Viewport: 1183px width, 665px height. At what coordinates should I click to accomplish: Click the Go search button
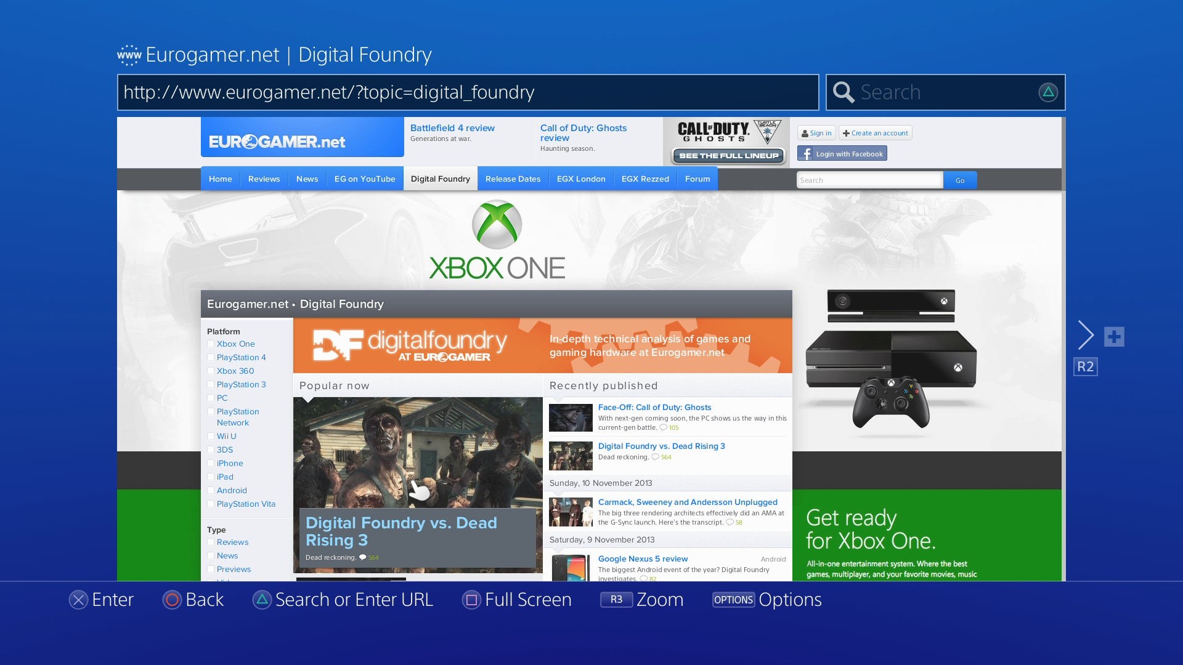click(x=959, y=180)
